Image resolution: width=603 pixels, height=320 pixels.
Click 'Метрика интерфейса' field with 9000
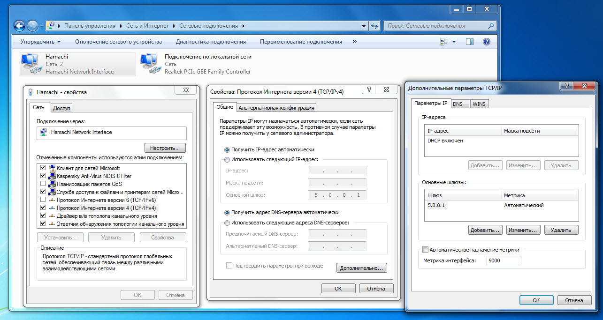coord(504,260)
